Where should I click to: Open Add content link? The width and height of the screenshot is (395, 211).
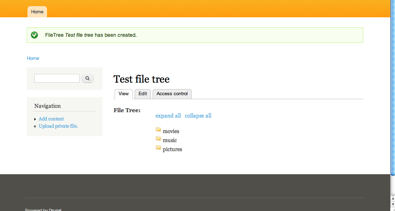[51, 119]
